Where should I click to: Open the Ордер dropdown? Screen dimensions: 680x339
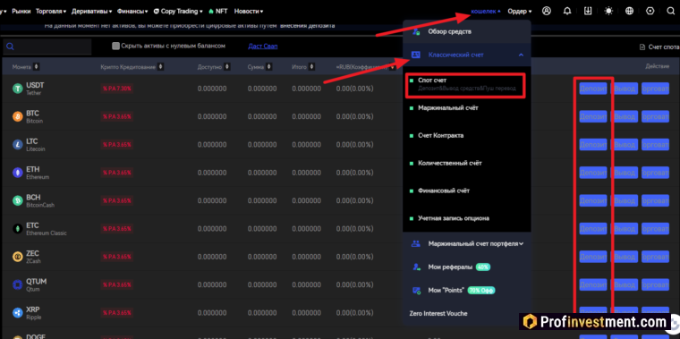pos(519,12)
